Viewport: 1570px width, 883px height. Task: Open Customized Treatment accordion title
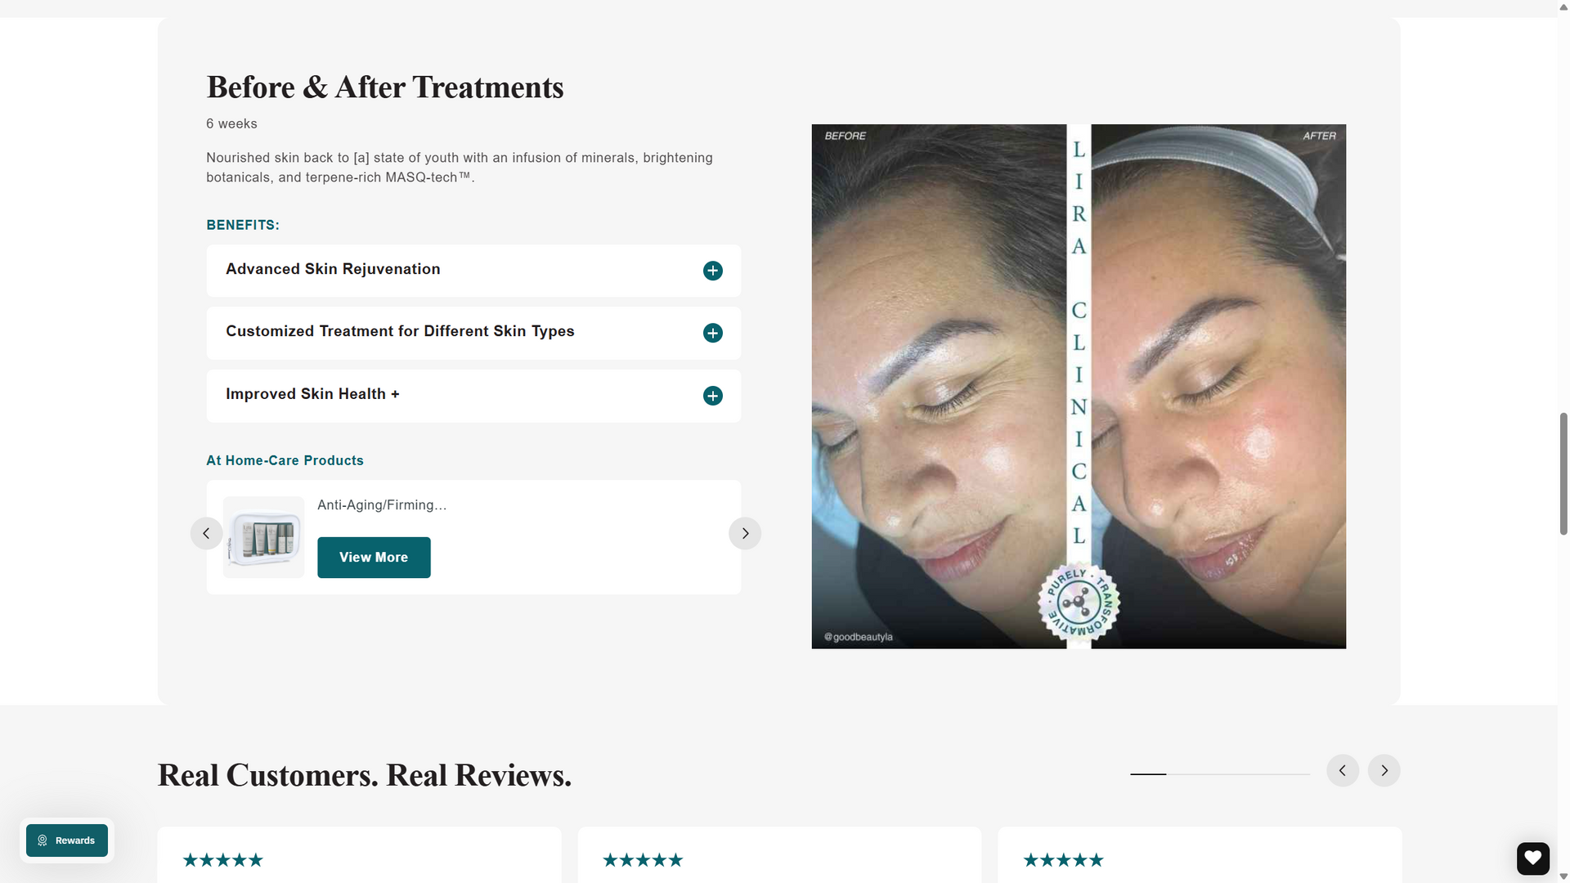[400, 331]
